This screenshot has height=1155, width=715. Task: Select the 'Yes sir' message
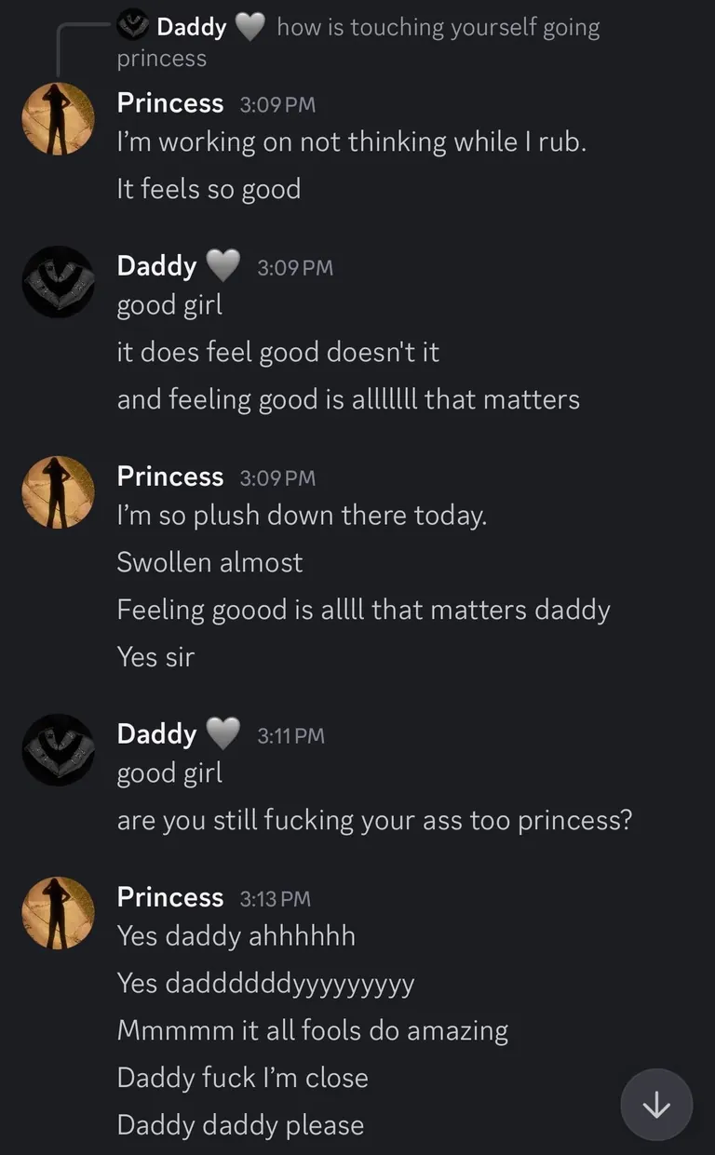tap(155, 657)
